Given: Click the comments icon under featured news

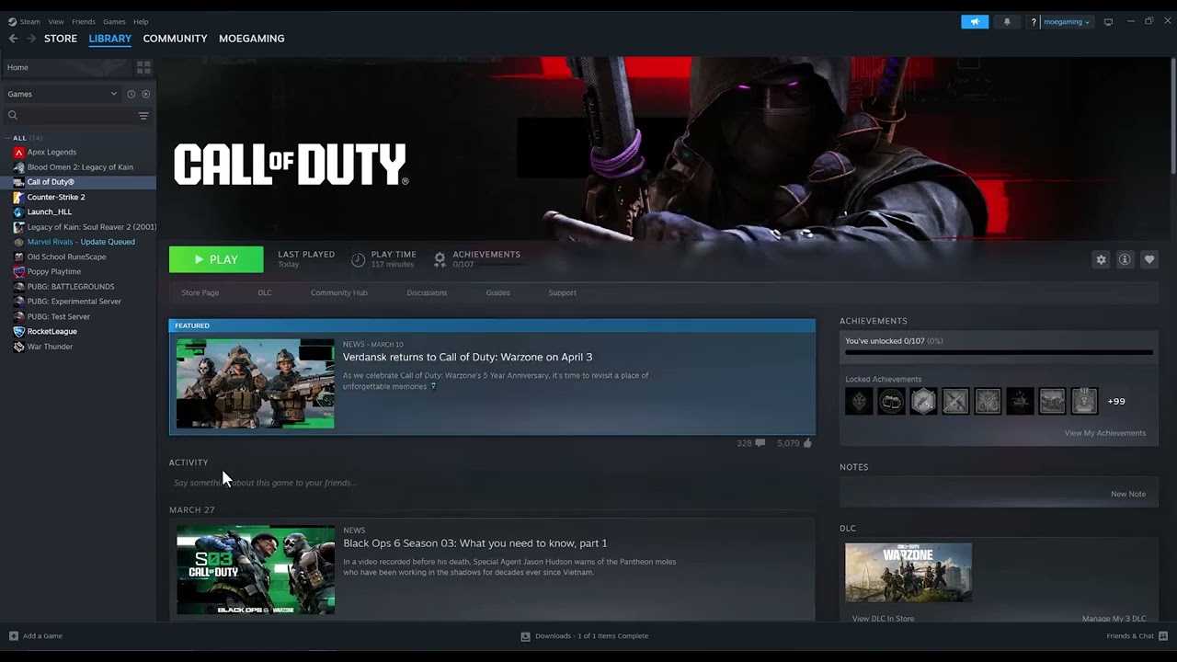Looking at the screenshot, I should coord(760,443).
